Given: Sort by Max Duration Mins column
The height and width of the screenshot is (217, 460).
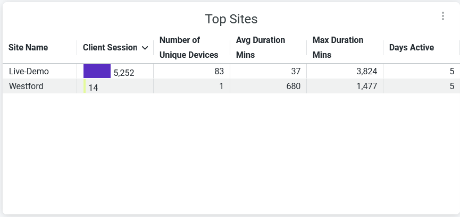Looking at the screenshot, I should click(338, 48).
